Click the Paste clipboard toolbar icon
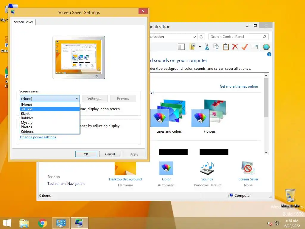Screen dimensions: 305x229 click(226, 47)
